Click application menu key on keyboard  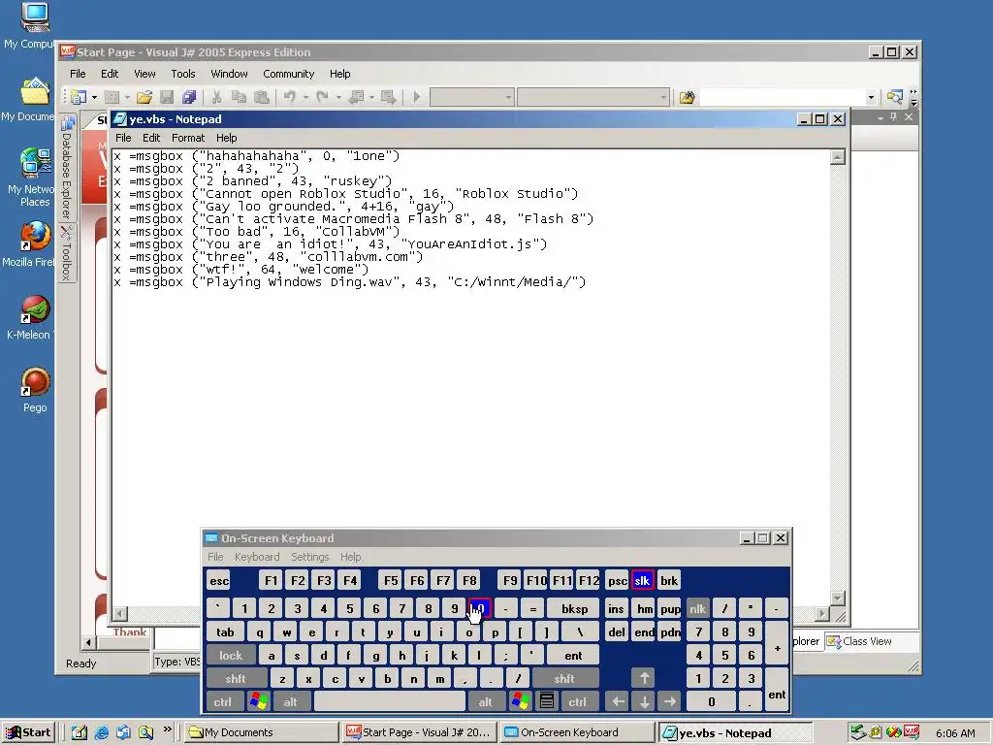(x=547, y=701)
